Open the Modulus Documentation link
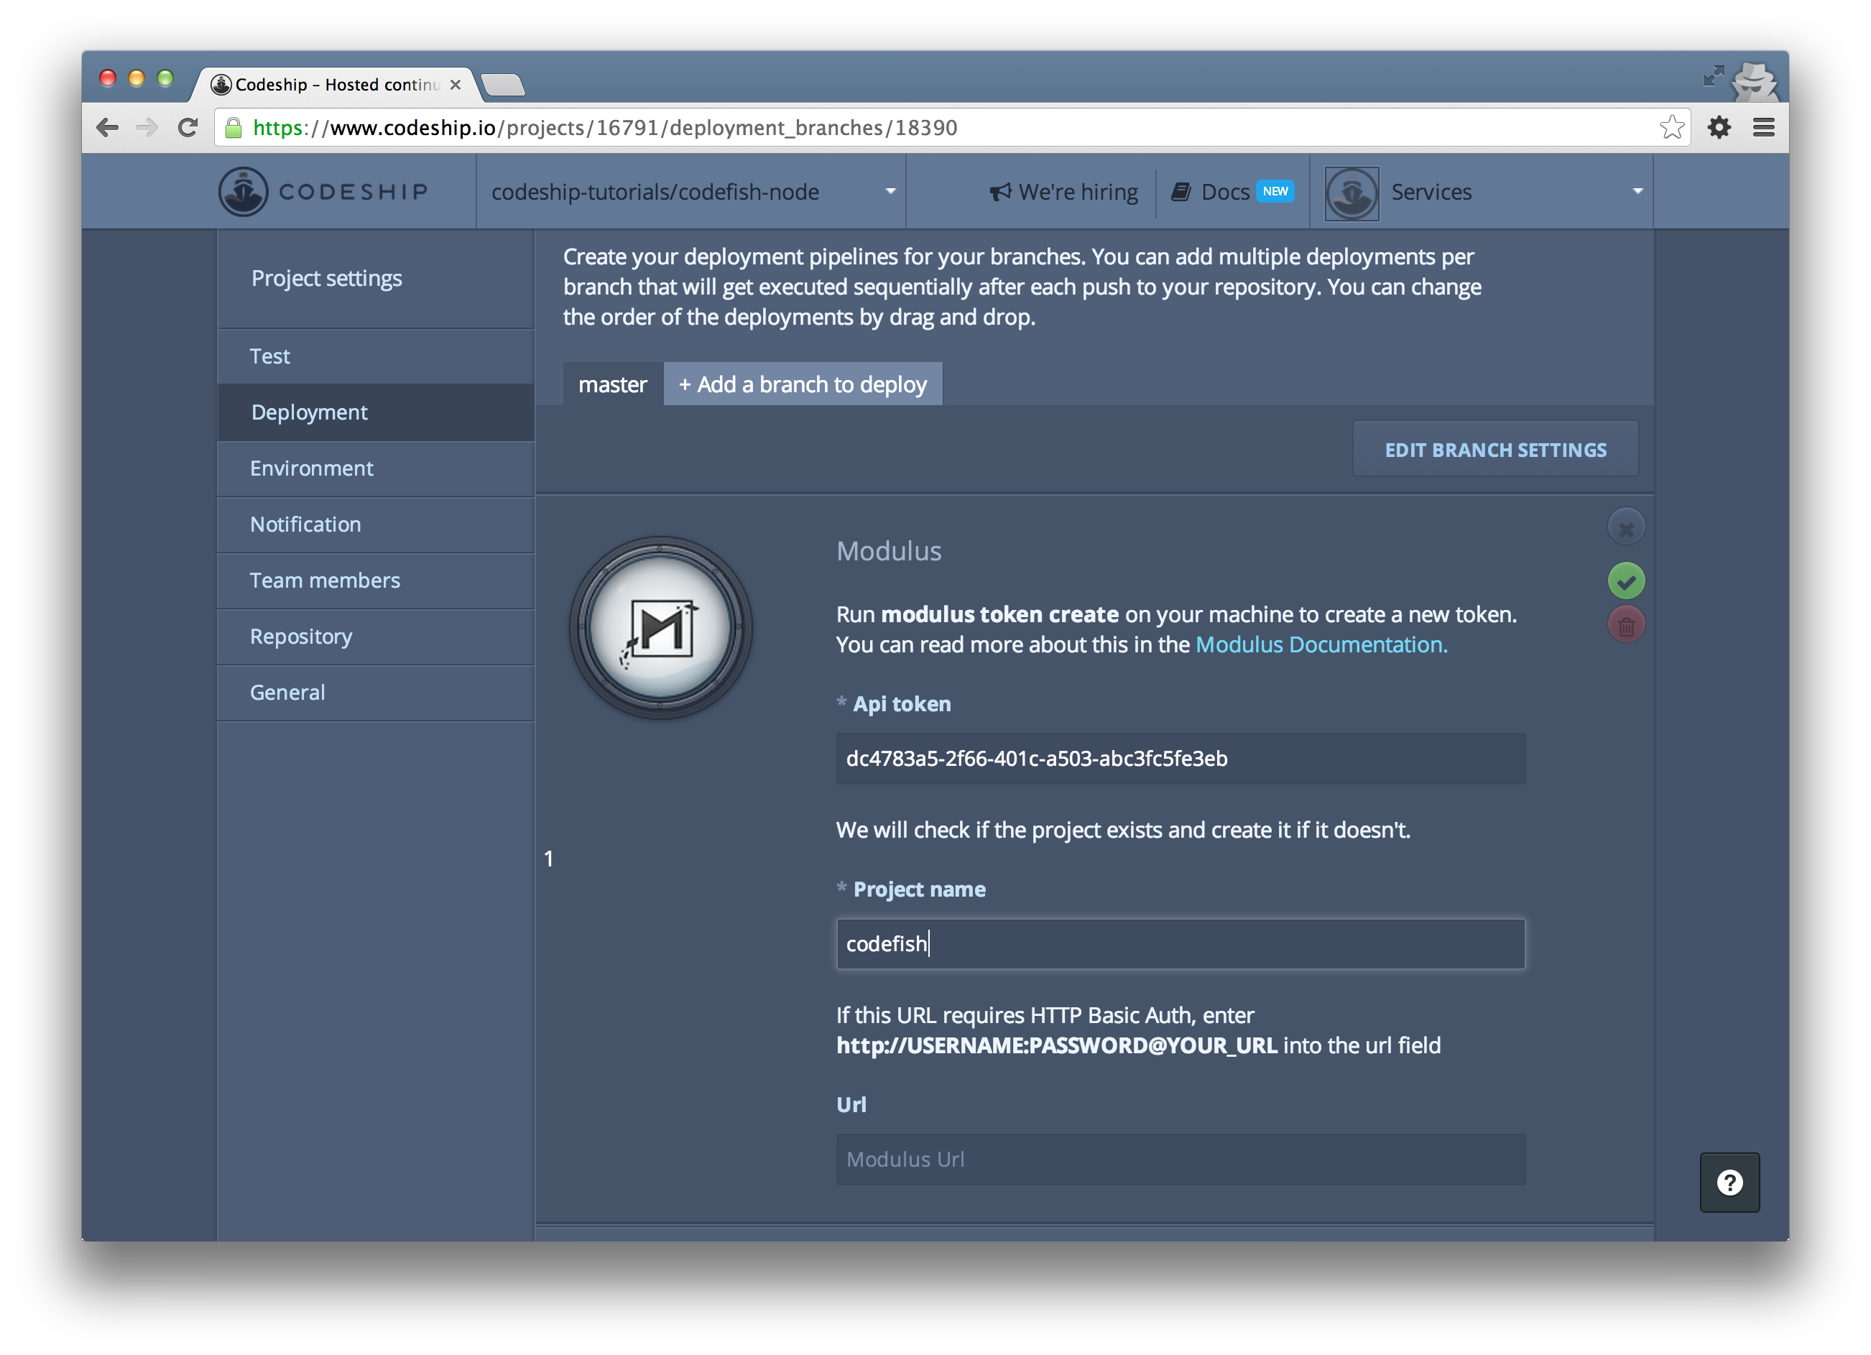The image size is (1871, 1355). (1321, 645)
